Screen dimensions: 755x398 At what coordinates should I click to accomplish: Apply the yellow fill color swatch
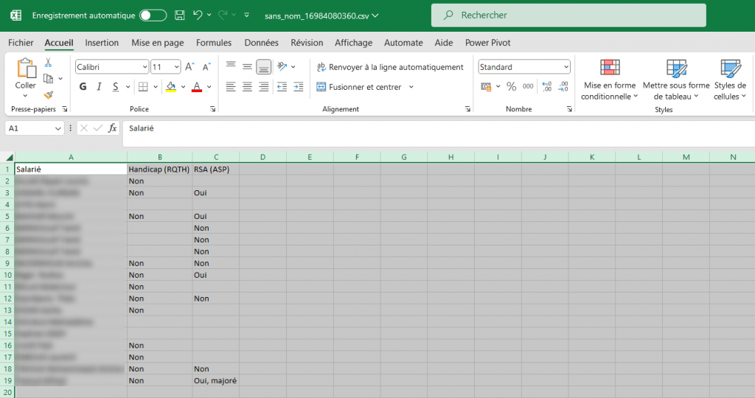tap(171, 87)
